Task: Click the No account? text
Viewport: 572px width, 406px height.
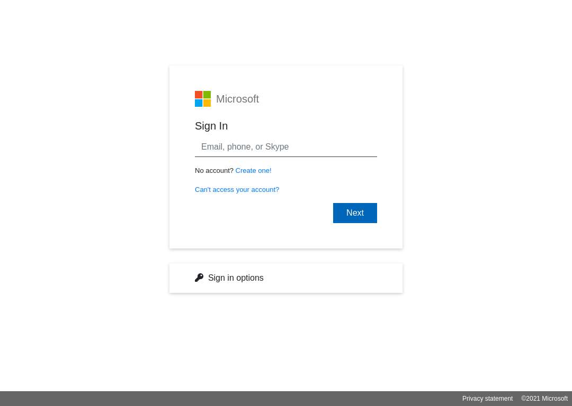Action: tap(214, 170)
